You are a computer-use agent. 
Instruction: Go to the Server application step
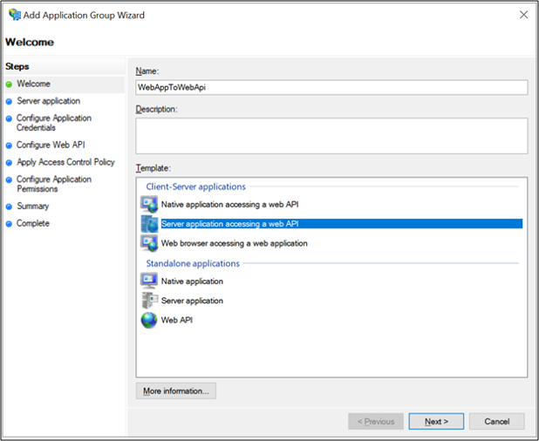pyautogui.click(x=48, y=101)
